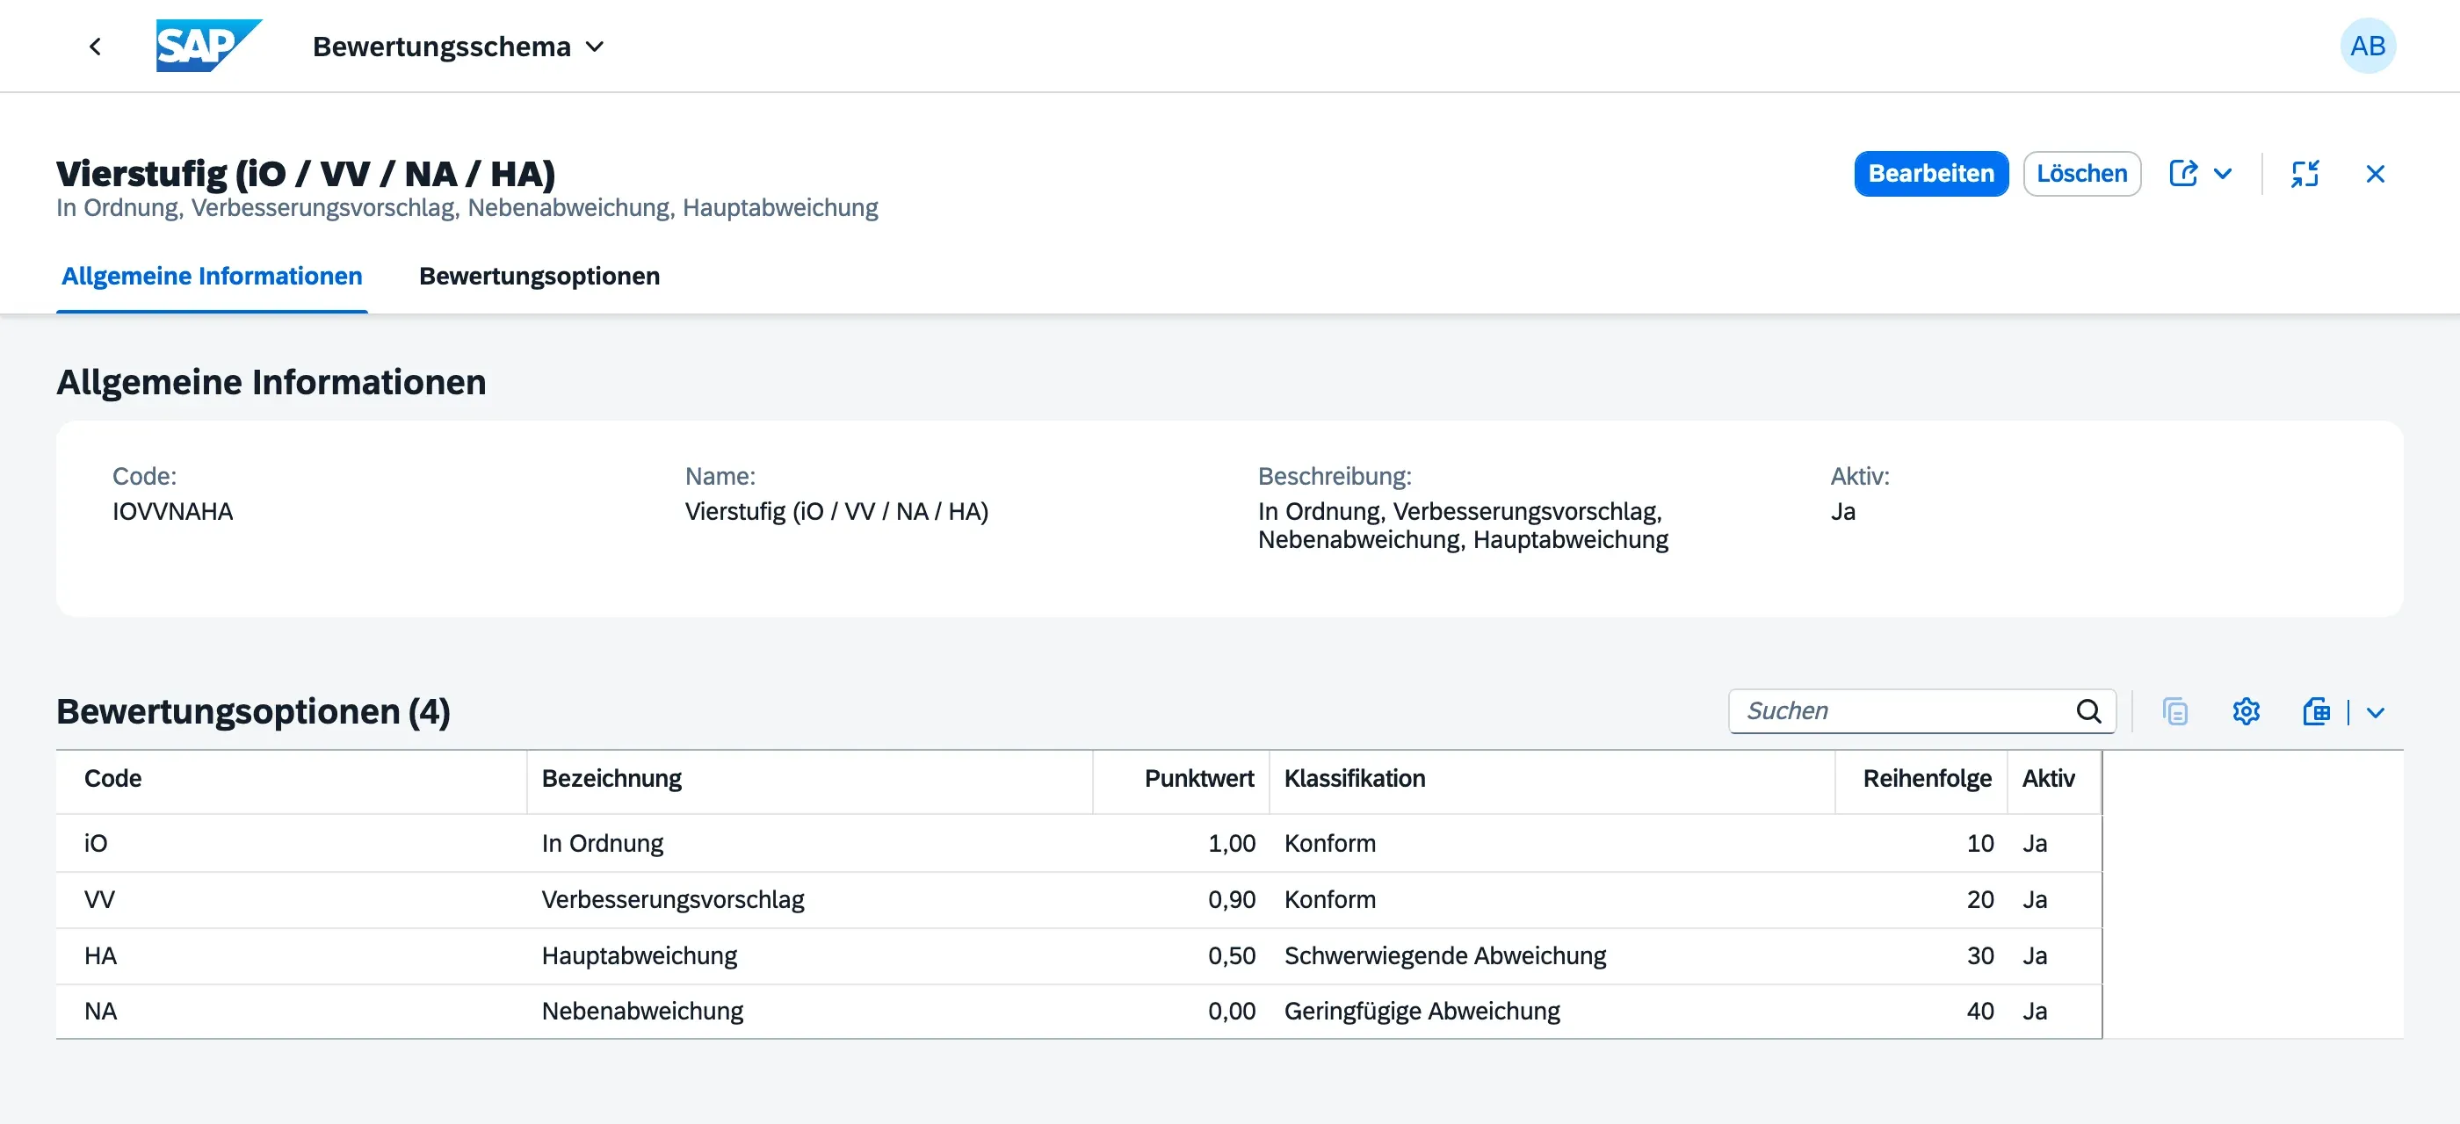Click Punktwert value 1,00
Image resolution: width=2460 pixels, height=1124 pixels.
1232,844
